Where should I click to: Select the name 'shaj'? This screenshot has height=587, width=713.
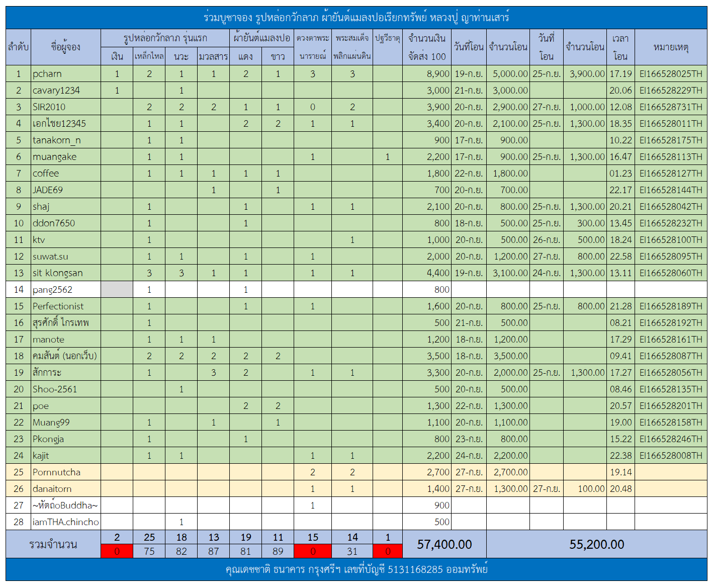click(66, 206)
